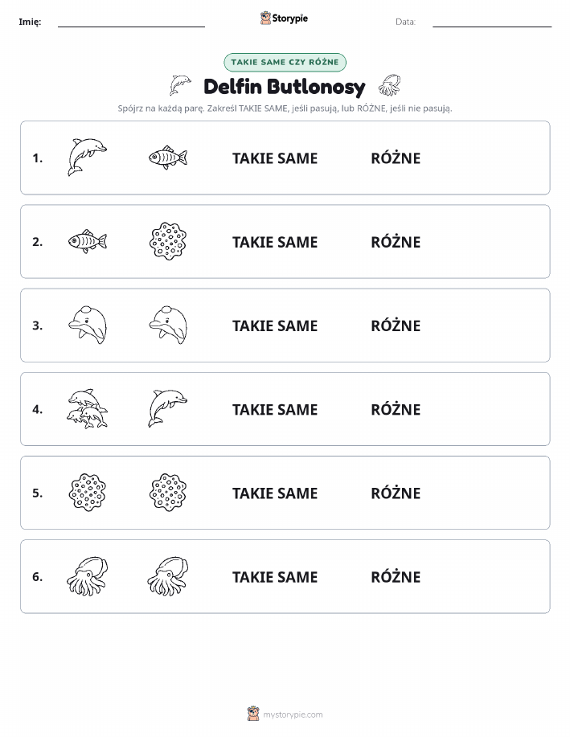Click the dolphin pod icon in row 4
Viewport: 570px width, 737px height.
[x=88, y=409]
